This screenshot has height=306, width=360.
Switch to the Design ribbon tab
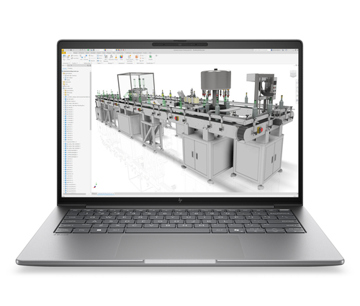pyautogui.click(x=76, y=53)
